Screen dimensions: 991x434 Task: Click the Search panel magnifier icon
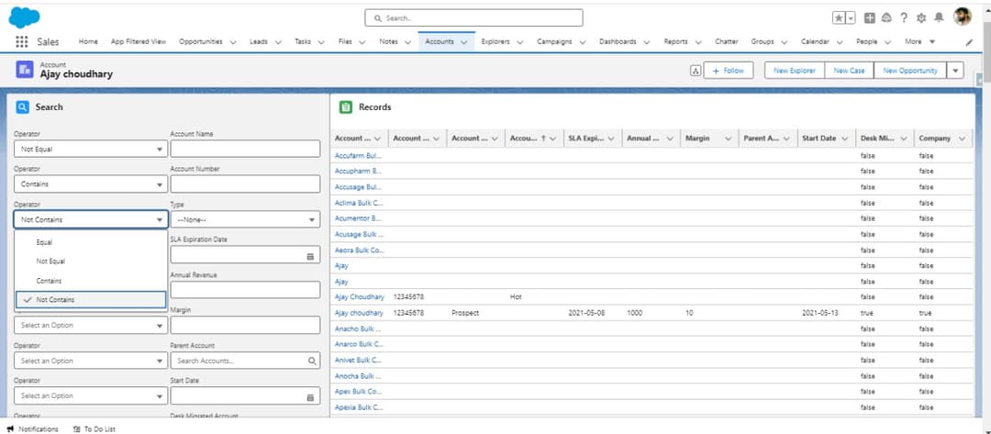[x=22, y=106]
